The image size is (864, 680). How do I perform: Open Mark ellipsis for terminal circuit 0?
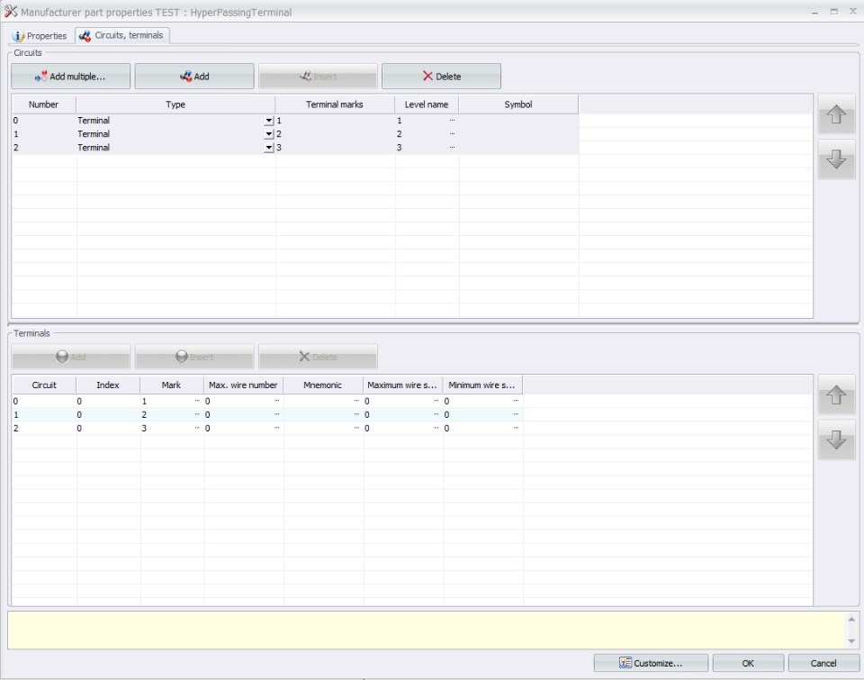[x=197, y=401]
